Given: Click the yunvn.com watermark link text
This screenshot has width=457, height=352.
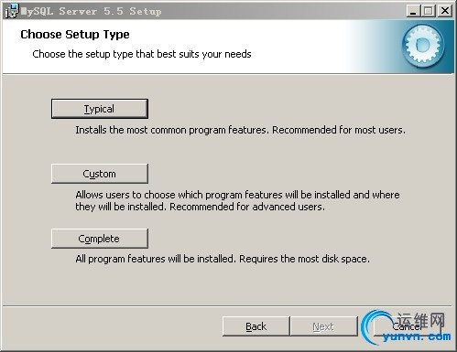Looking at the screenshot, I should tap(417, 336).
